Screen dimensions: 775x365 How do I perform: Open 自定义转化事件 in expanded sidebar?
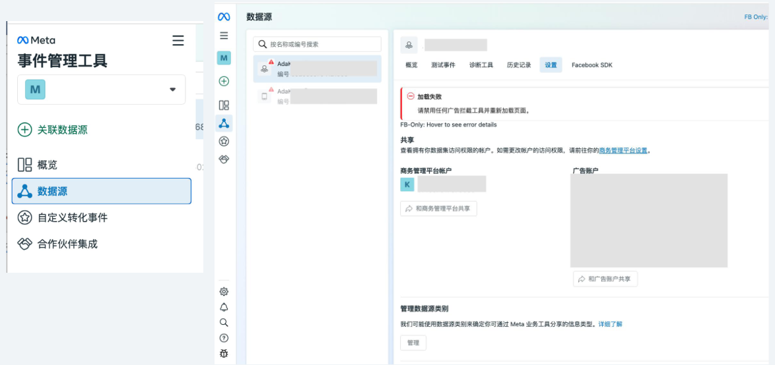click(62, 217)
